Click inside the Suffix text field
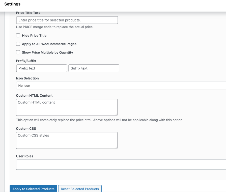The height and width of the screenshot is (192, 226). (94, 68)
